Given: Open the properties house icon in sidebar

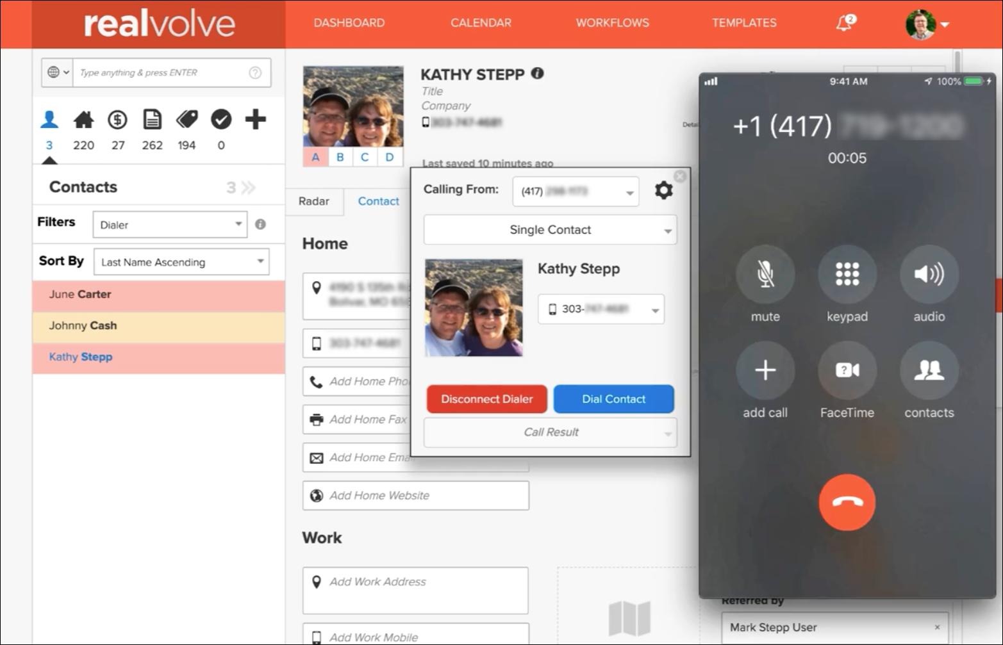Looking at the screenshot, I should pyautogui.click(x=83, y=119).
